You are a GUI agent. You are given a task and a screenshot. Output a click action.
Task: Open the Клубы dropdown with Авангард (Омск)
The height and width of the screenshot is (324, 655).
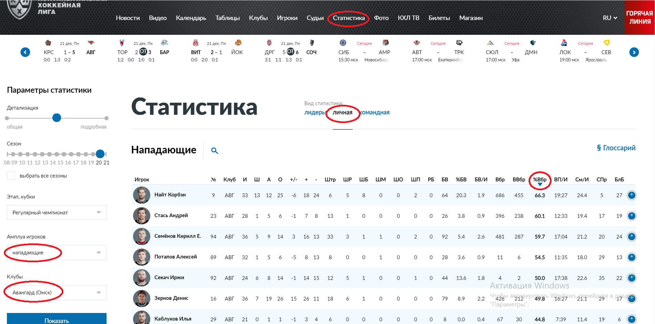pos(57,293)
